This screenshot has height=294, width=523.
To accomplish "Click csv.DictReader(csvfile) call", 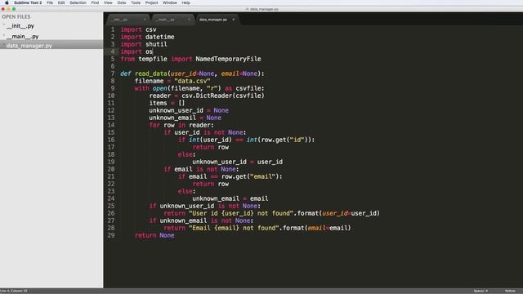I will pos(223,96).
